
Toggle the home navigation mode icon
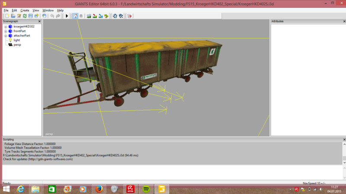pos(75,16)
